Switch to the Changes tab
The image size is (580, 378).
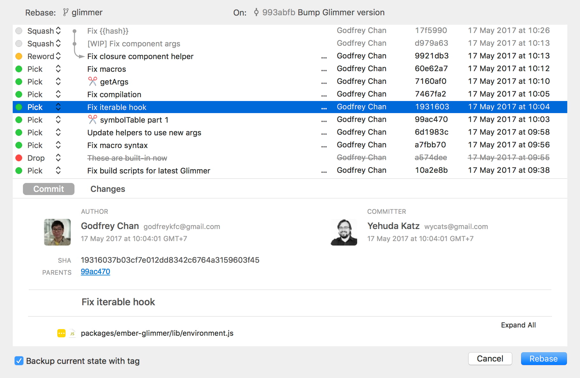pyautogui.click(x=108, y=189)
